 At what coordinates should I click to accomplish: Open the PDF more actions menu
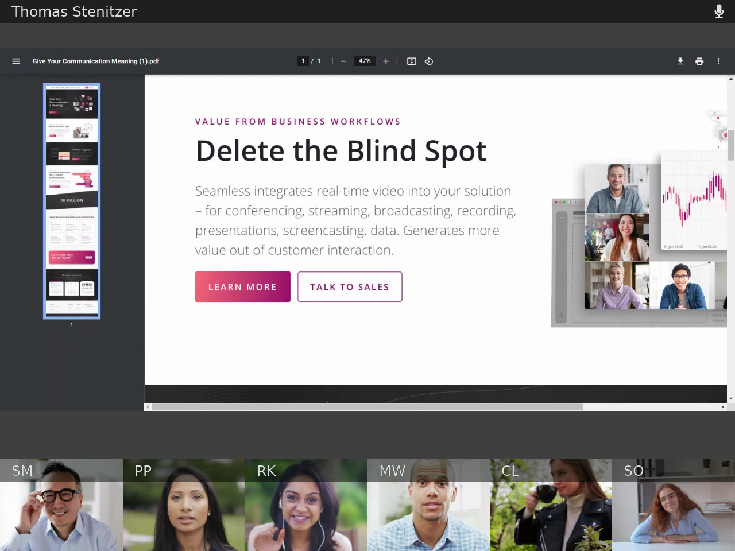tap(718, 61)
